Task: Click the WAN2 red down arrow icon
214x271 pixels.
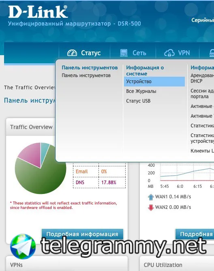Action: pos(151,208)
